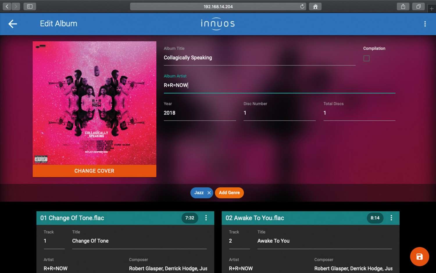
Task: Click the CHANGE COVER button
Action: [94, 171]
